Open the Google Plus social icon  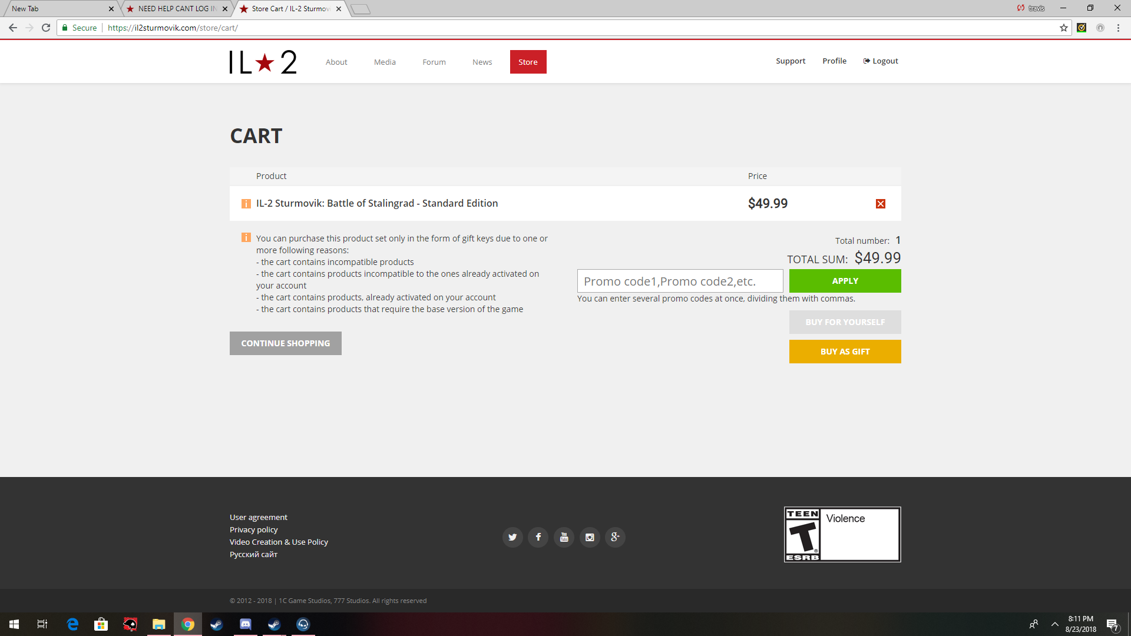coord(615,537)
